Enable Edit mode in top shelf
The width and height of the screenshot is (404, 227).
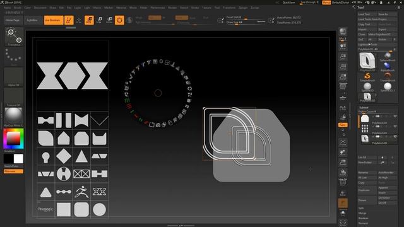69,20
